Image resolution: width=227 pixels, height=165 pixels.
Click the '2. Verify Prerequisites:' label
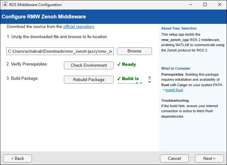(27, 64)
